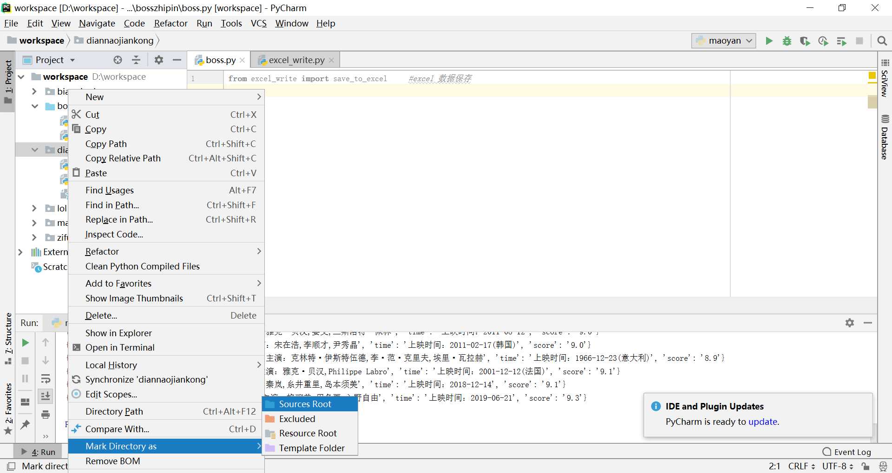The height and width of the screenshot is (473, 892).
Task: Rerun program in Run panel
Action: (x=25, y=343)
